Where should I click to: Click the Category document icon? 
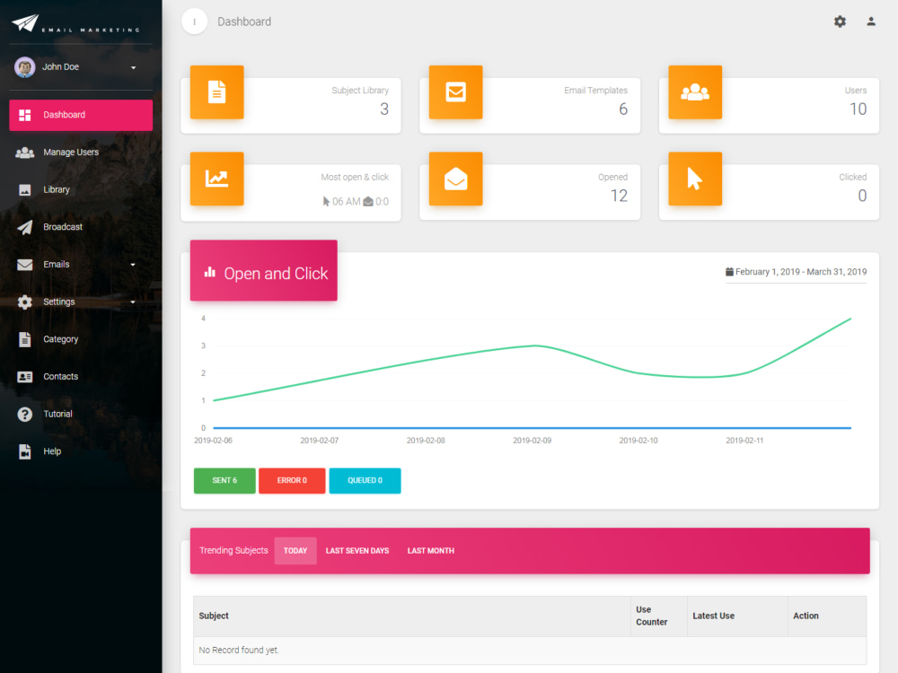click(x=24, y=339)
